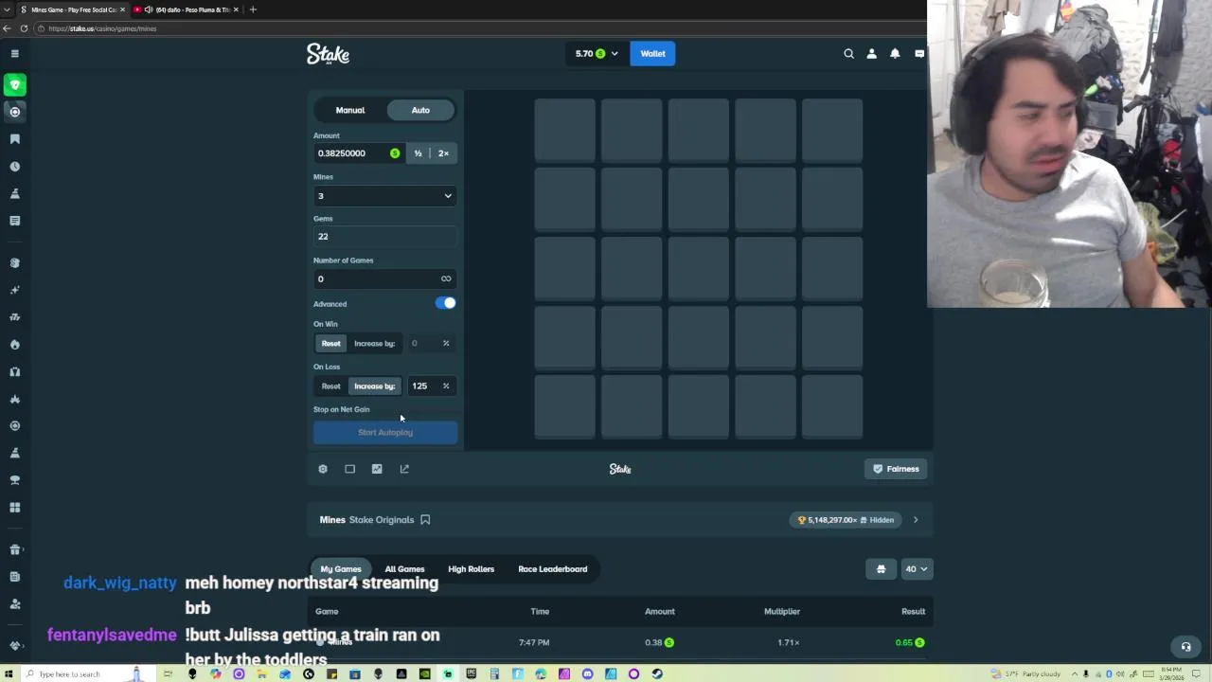The image size is (1212, 682).
Task: Open the chat bubble icon in header
Action: [918, 54]
